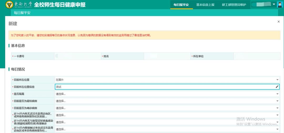Click the red warning notice text
The height and width of the screenshot is (133, 284).
(x=81, y=35)
